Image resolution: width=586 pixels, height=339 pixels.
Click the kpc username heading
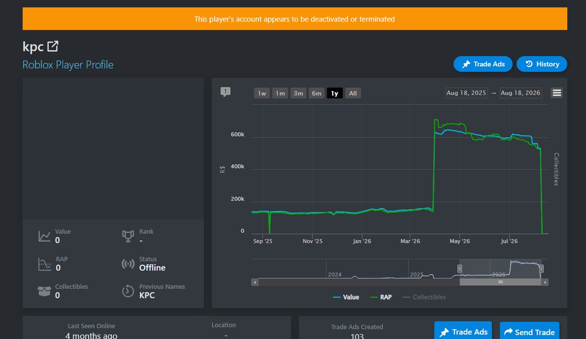click(x=33, y=47)
